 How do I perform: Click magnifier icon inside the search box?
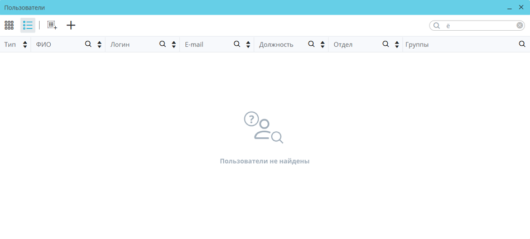coord(437,26)
